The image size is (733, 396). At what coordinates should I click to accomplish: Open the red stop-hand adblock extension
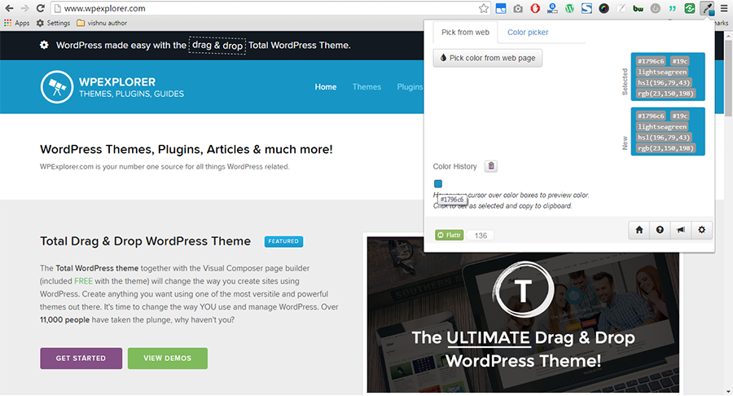coord(535,8)
